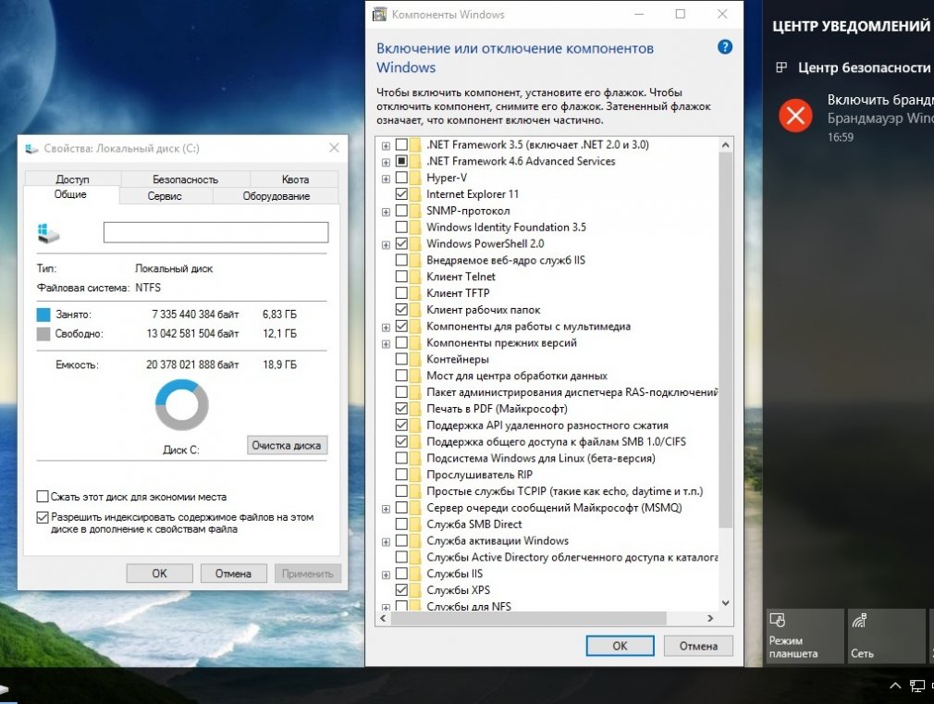Select the Windows Identity Foundation 3.5 item
This screenshot has height=704, width=934.
tap(506, 228)
